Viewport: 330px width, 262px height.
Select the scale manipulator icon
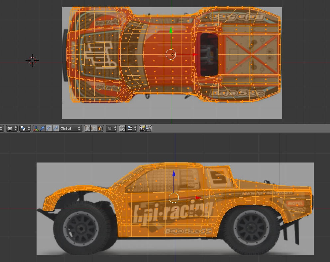[55, 128]
